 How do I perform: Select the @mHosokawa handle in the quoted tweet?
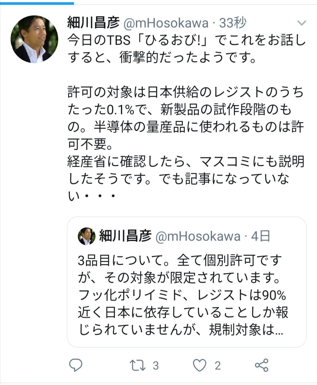[198, 236]
